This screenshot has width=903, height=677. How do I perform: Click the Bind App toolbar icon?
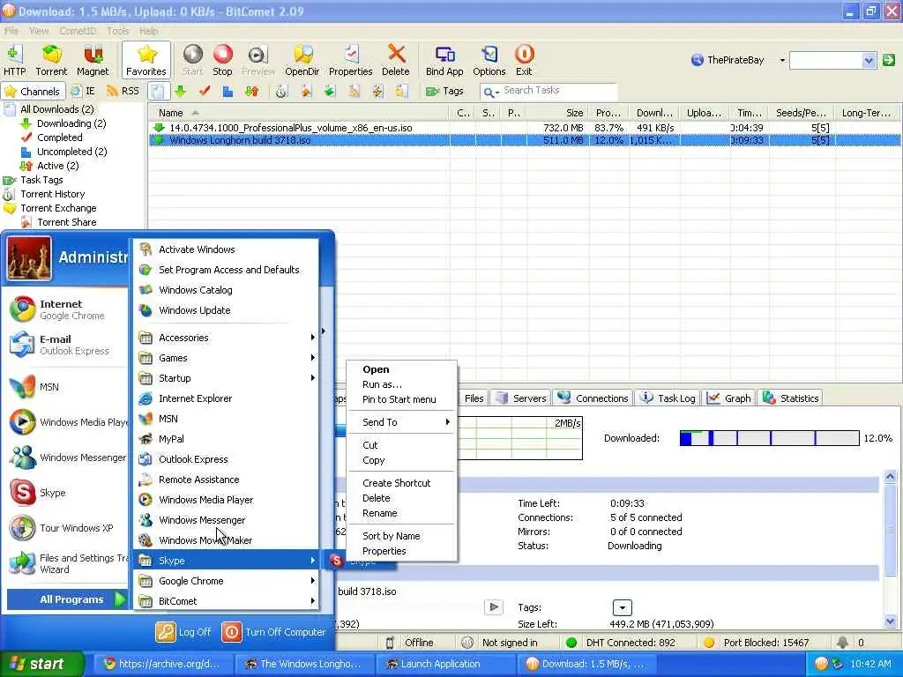(x=444, y=60)
